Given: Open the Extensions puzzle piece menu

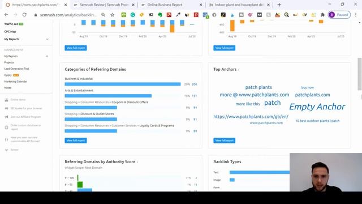Looking at the screenshot, I should pos(322,15).
